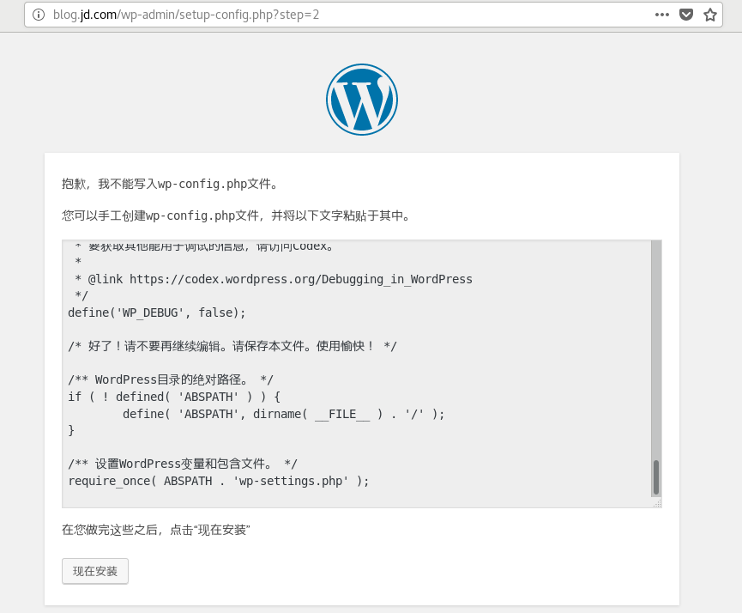Image resolution: width=742 pixels, height=613 pixels.
Task: Click the site information icon in address bar
Action: click(39, 15)
